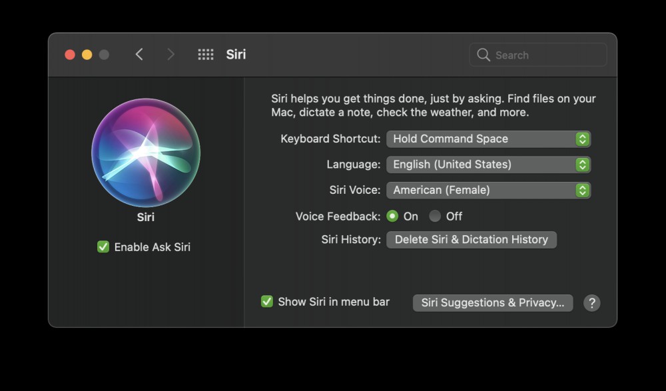
Task: Click the Voice Feedback label
Action: coord(338,216)
